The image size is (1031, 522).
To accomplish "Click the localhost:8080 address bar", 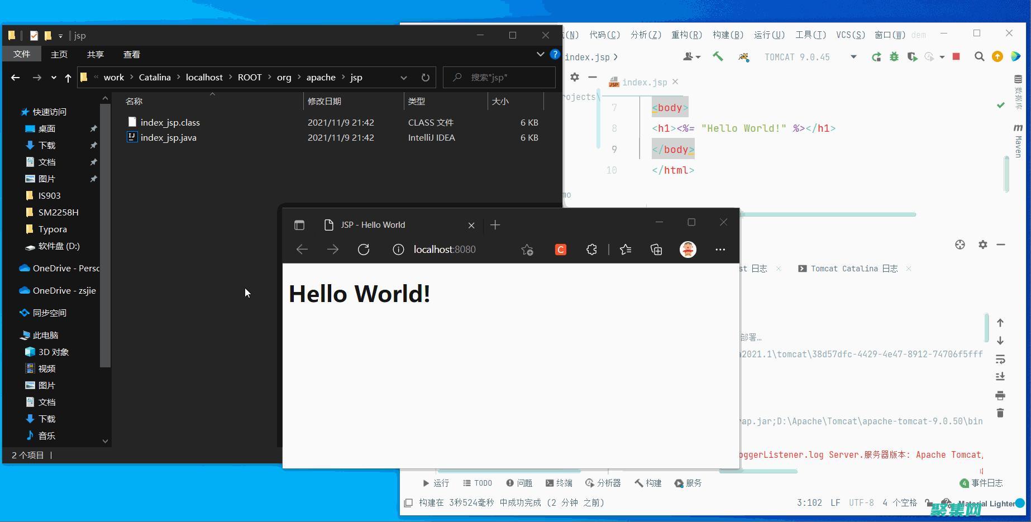I will (x=445, y=250).
